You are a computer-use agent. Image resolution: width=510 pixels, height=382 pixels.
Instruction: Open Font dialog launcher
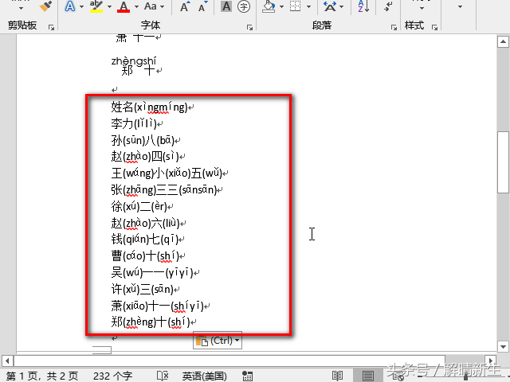point(249,27)
